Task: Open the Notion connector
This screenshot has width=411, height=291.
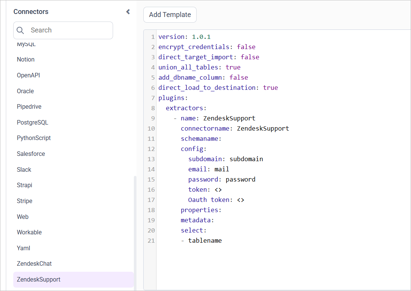Action: 25,59
